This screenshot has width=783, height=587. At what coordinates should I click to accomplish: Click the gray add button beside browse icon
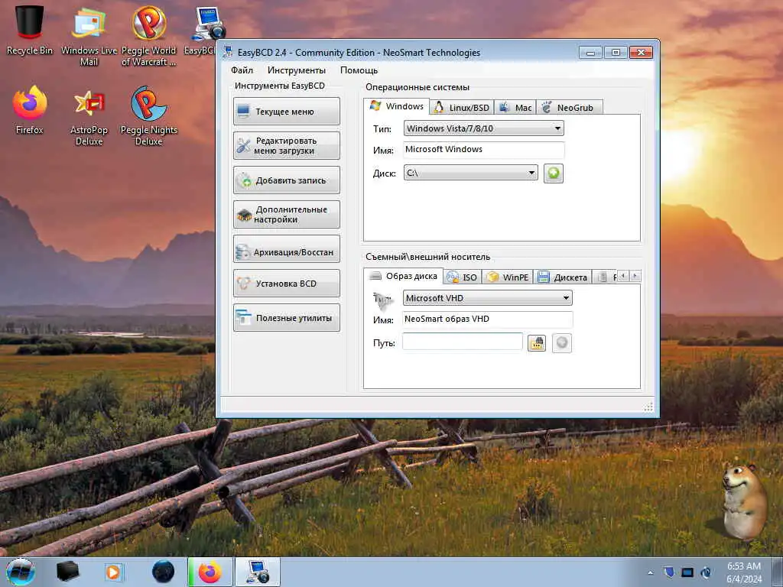tap(562, 343)
